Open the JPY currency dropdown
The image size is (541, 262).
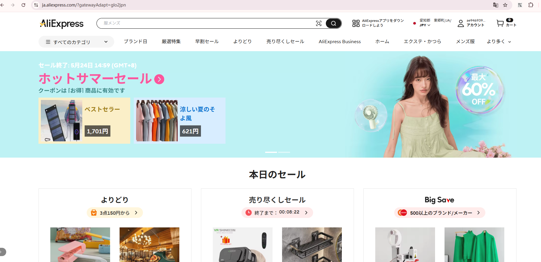tap(425, 25)
